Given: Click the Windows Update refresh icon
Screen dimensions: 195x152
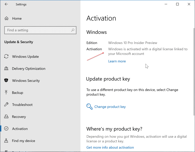Looking at the screenshot, I should tap(6, 57).
